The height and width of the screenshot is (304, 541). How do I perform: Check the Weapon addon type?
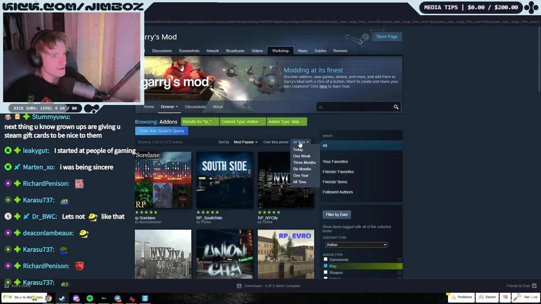coord(325,272)
